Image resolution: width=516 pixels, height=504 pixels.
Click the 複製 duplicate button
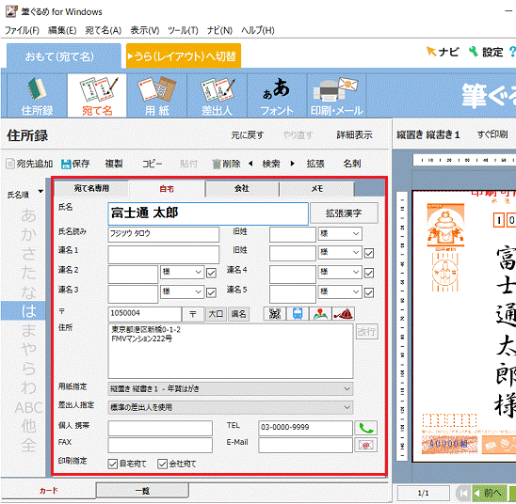point(114,164)
